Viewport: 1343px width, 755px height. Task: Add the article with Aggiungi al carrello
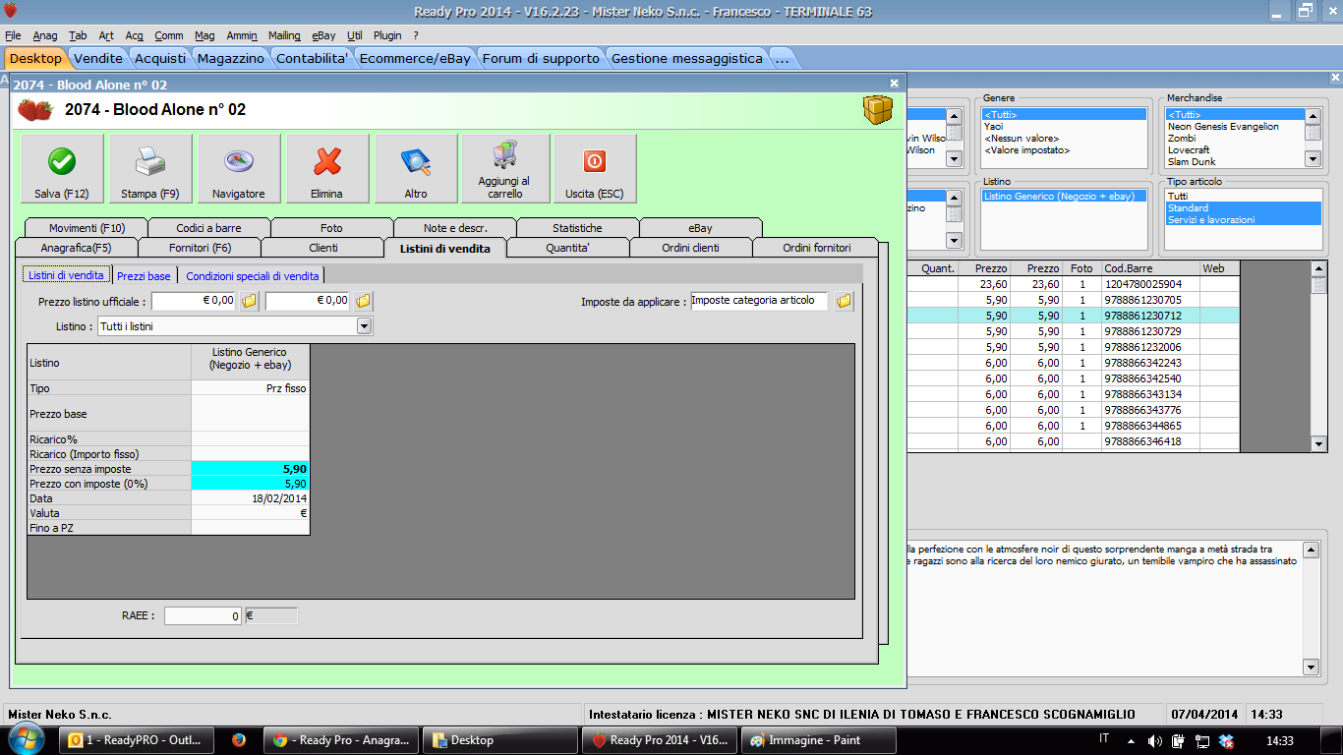click(505, 169)
